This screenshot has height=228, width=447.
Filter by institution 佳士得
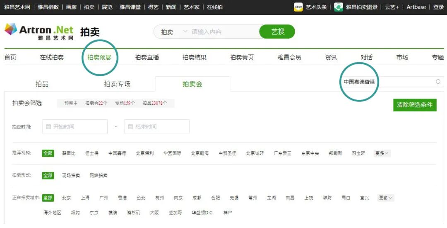pos(92,153)
